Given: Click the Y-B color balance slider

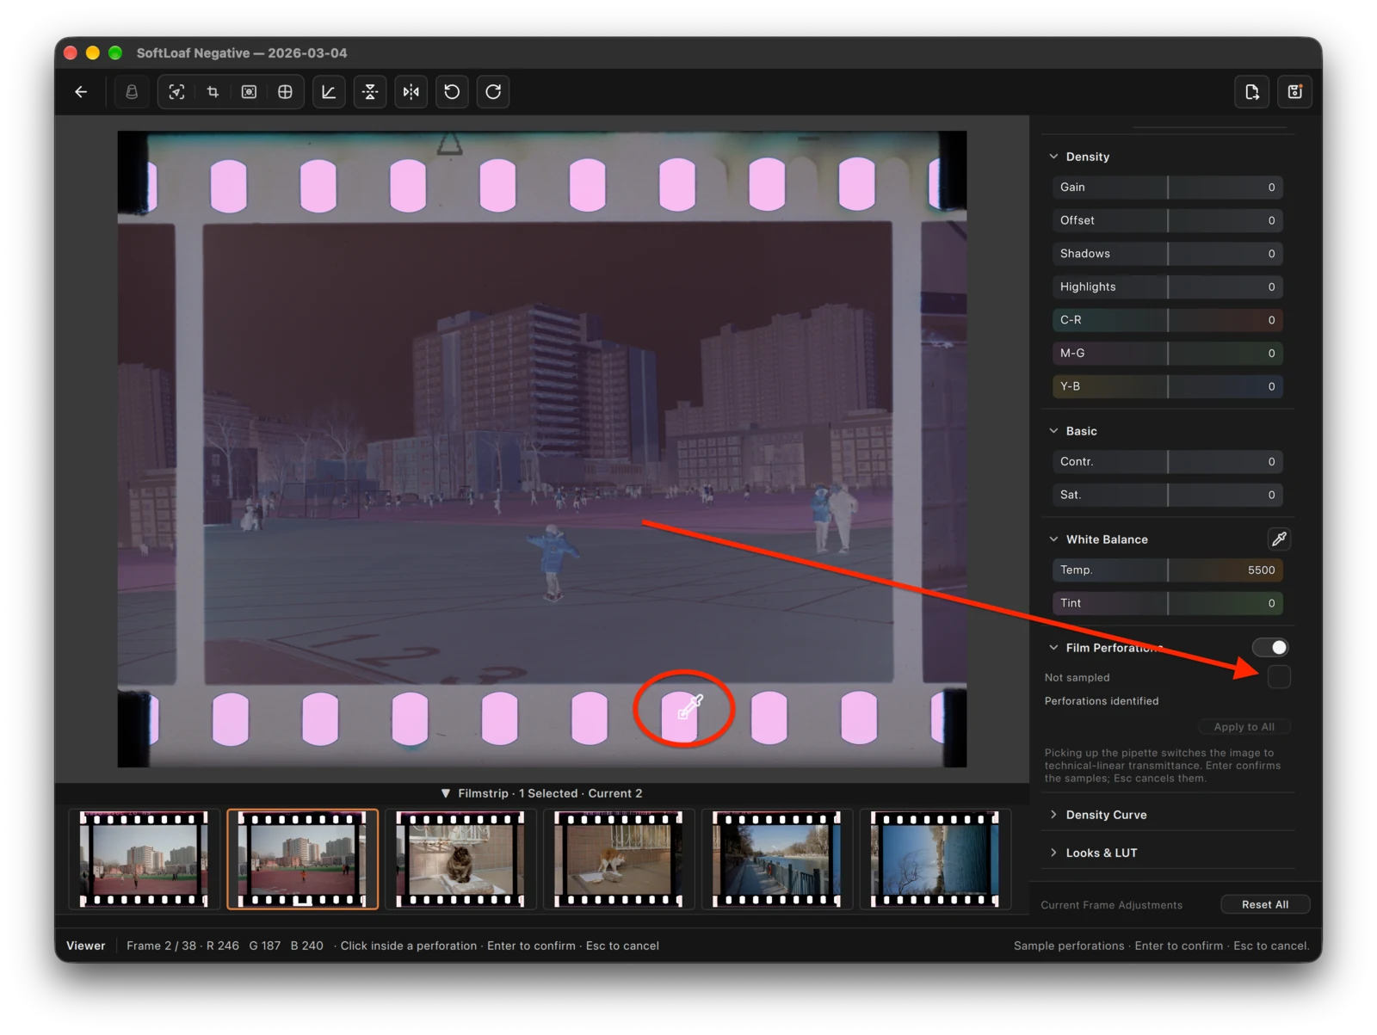Looking at the screenshot, I should tap(1167, 386).
